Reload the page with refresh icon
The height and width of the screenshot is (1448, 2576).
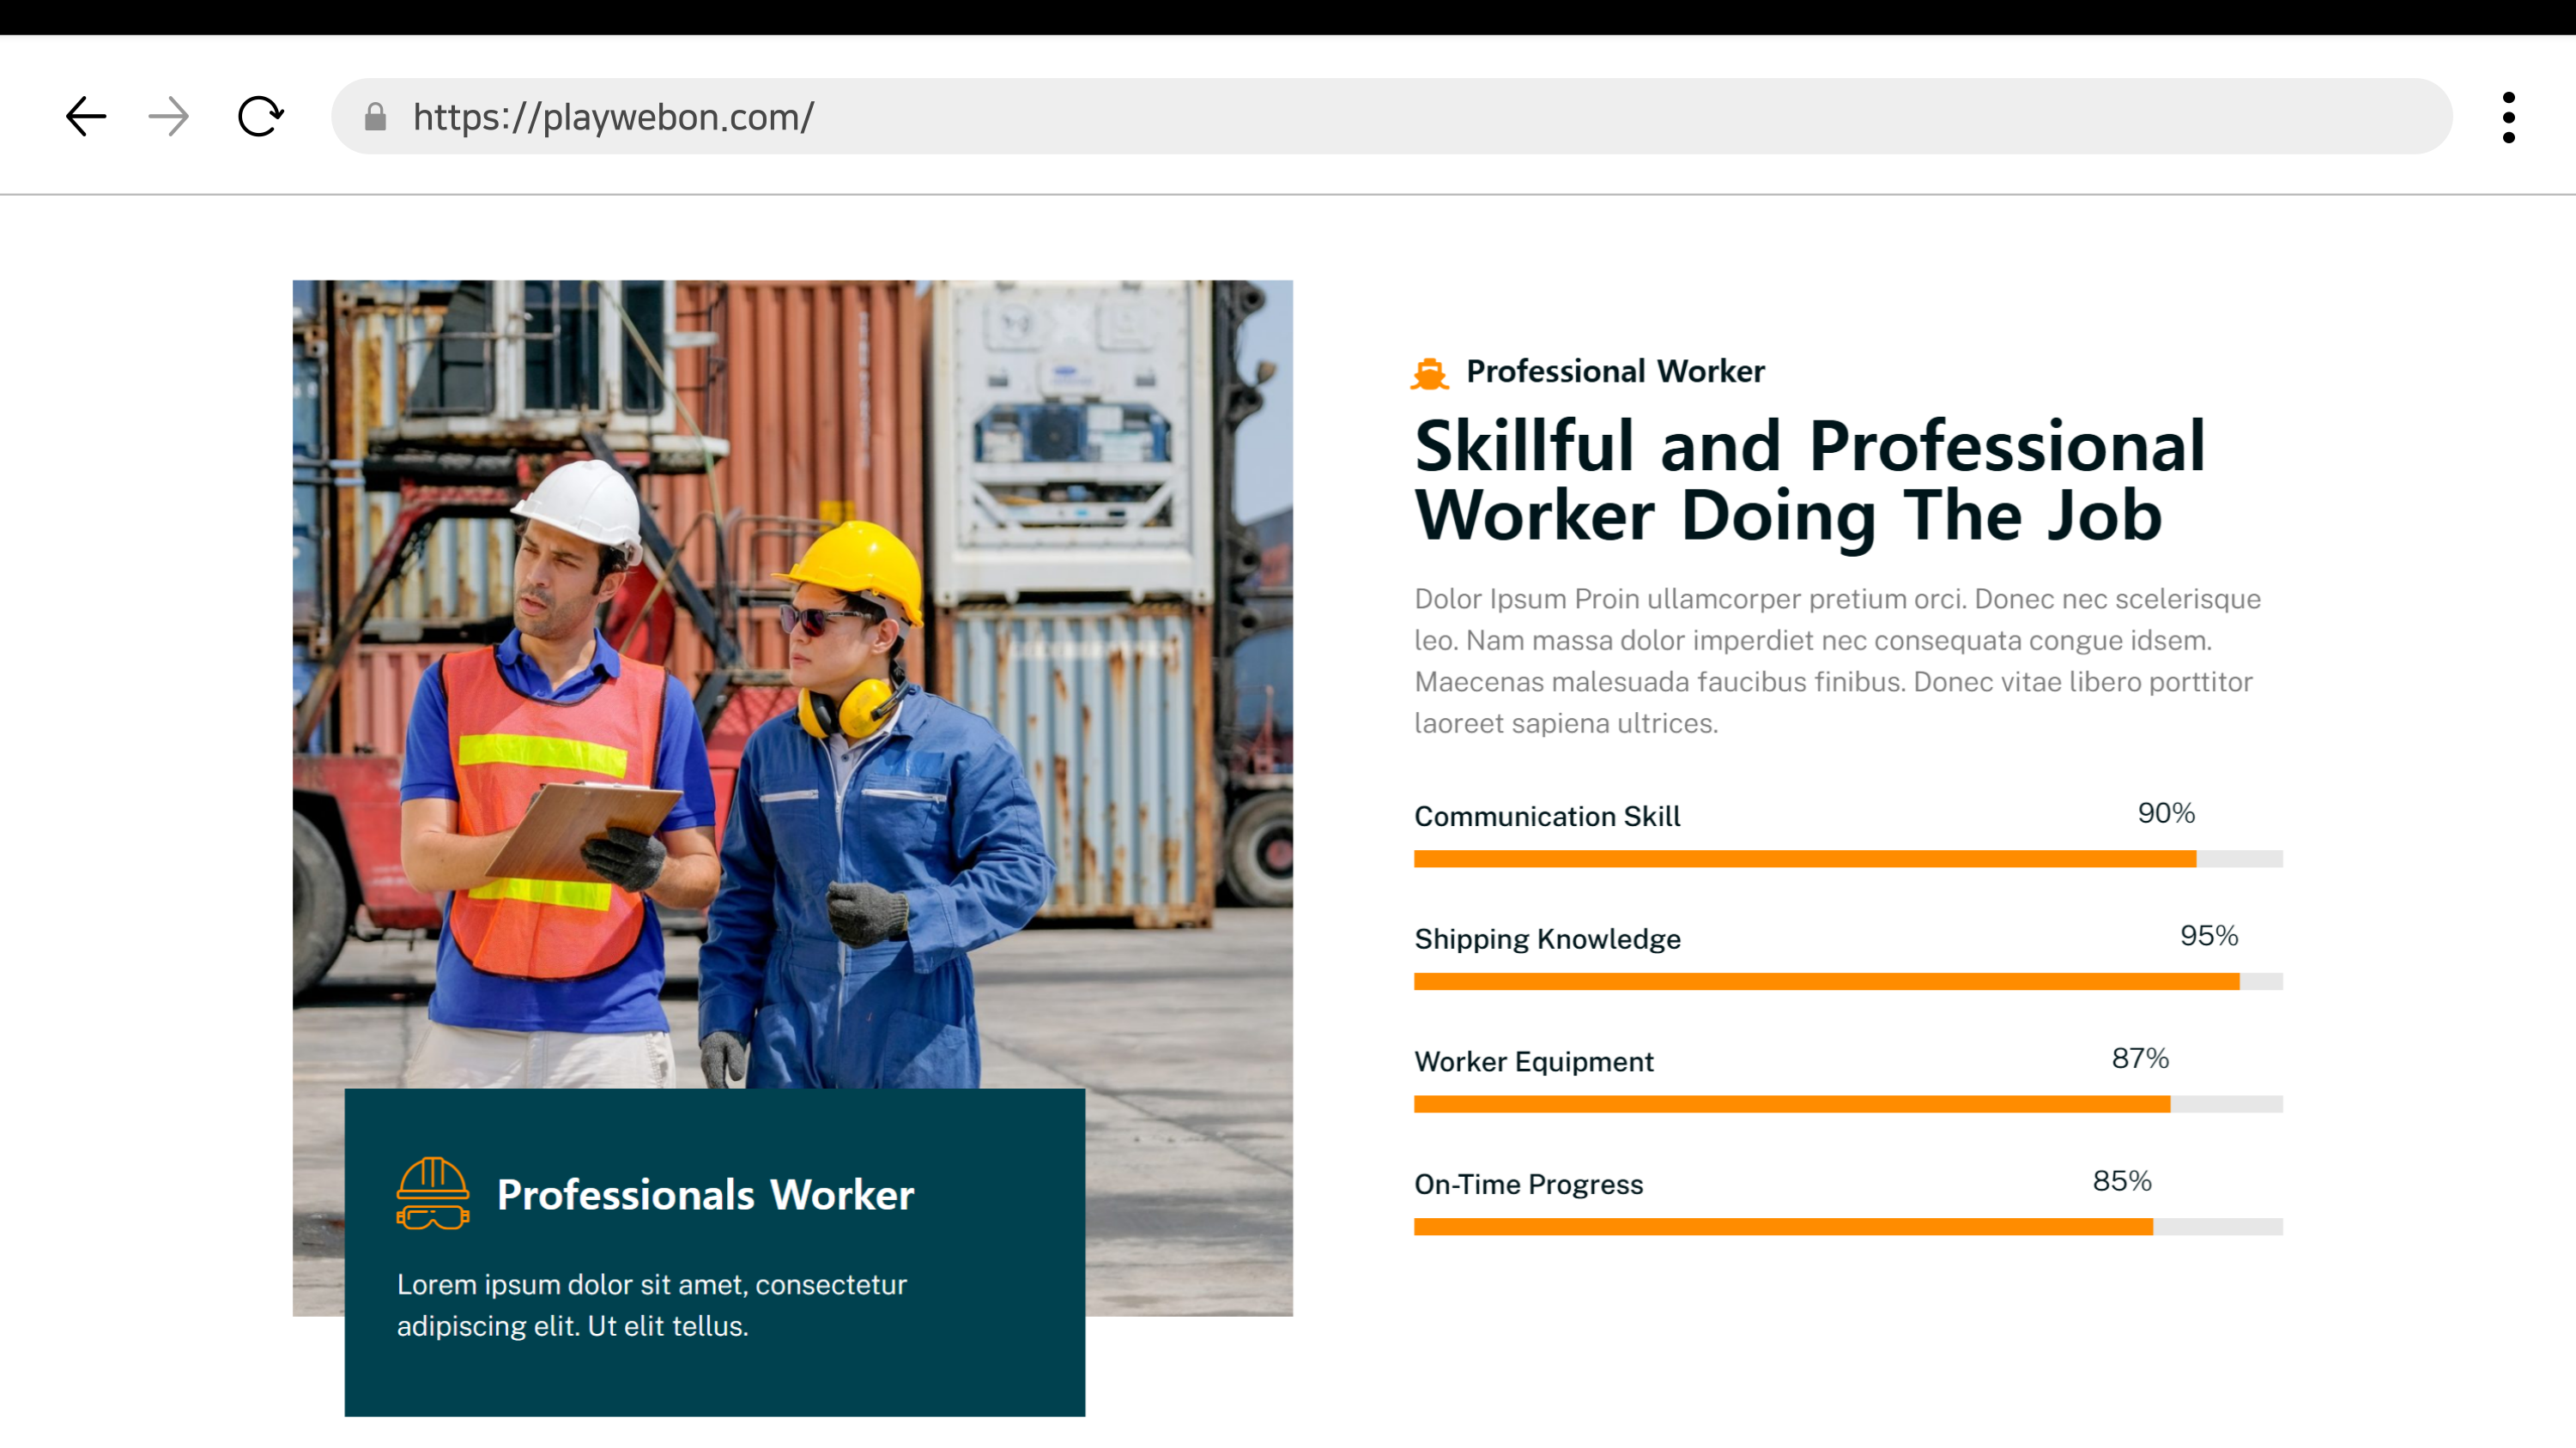click(261, 117)
